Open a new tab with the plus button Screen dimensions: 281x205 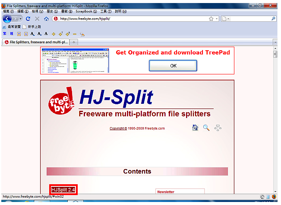click(74, 42)
